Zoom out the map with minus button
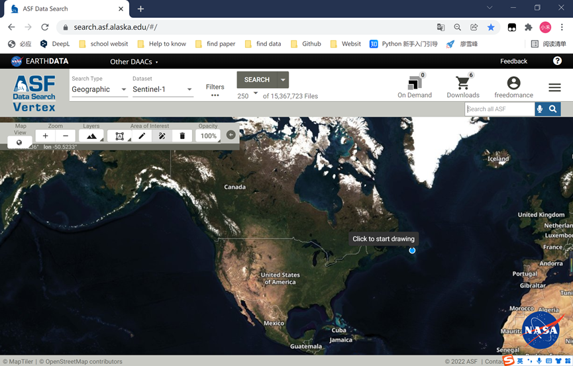The image size is (573, 366). [66, 136]
